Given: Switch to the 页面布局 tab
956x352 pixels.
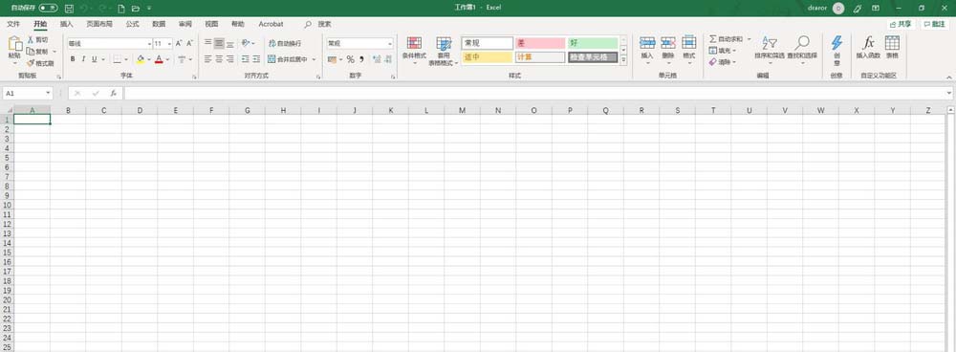Looking at the screenshot, I should [99, 24].
